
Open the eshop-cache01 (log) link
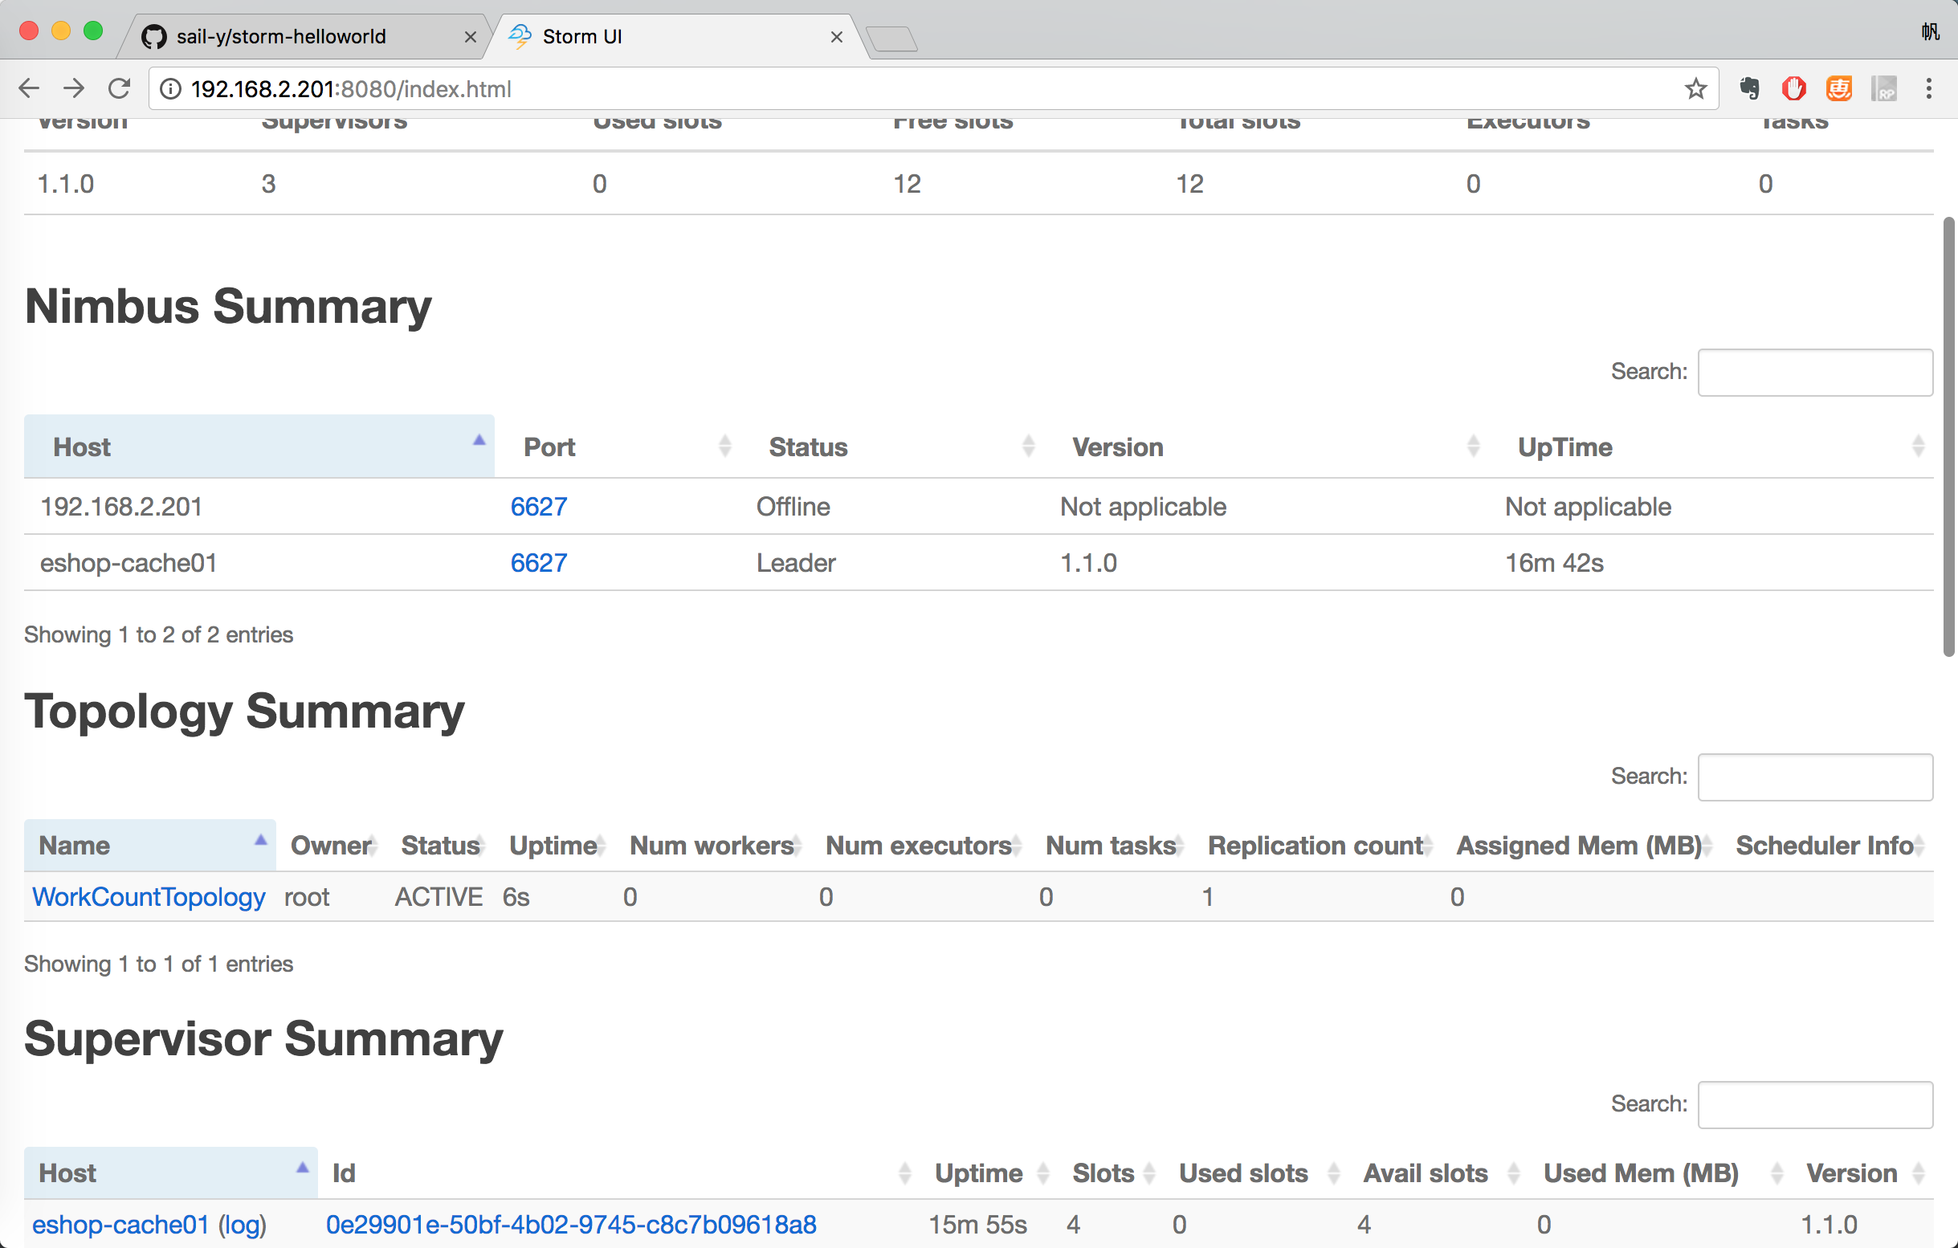[243, 1225]
